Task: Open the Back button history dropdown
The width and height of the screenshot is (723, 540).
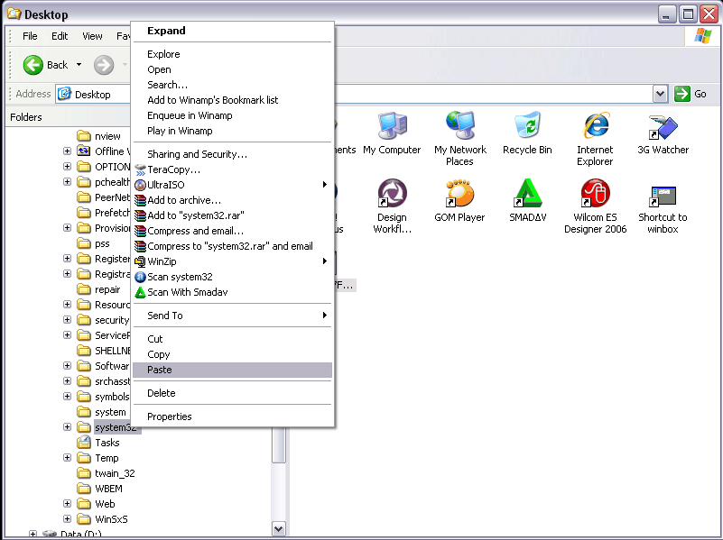Action: coord(79,65)
